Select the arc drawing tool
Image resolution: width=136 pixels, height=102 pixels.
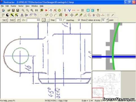[x=56, y=15]
